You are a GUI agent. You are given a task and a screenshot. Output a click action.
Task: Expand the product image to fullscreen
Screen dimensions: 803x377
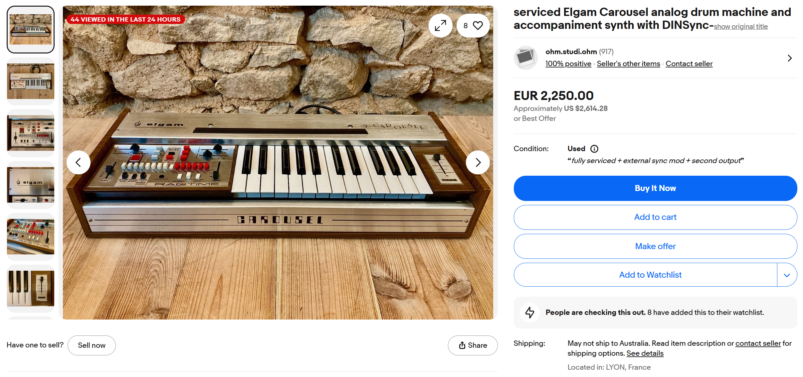(440, 26)
